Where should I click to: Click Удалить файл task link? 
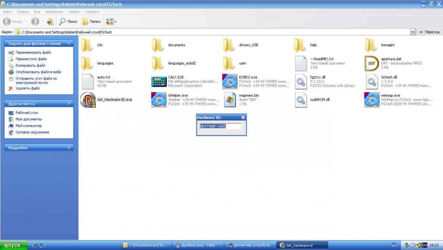[28, 88]
